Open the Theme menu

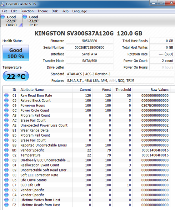[x=42, y=11]
